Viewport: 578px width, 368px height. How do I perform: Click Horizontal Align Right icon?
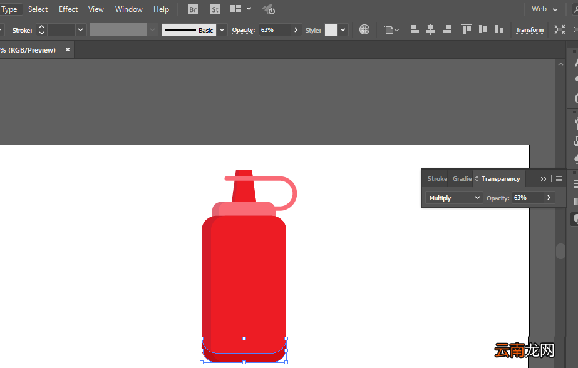tap(447, 29)
